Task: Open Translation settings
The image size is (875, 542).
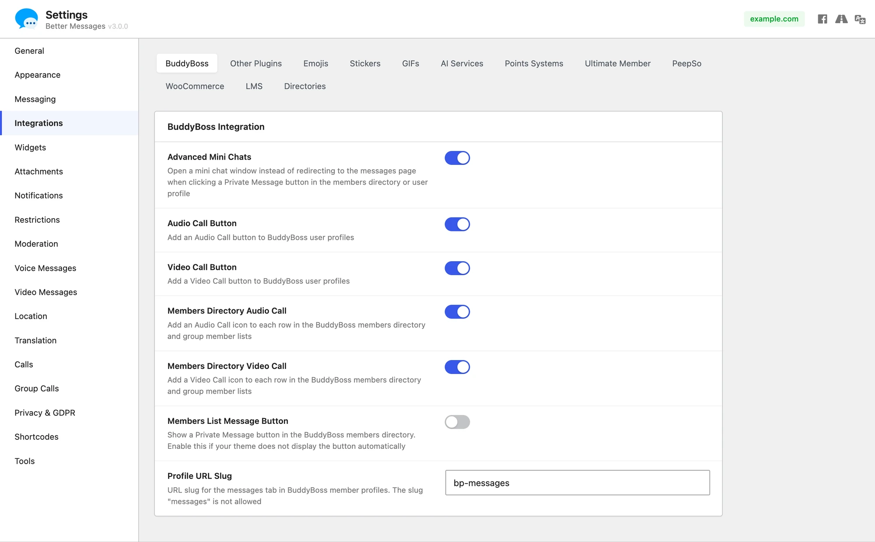Action: pos(69,340)
